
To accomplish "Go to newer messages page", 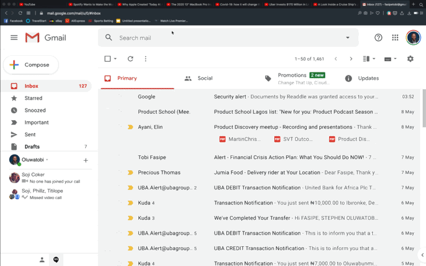I will (x=336, y=59).
